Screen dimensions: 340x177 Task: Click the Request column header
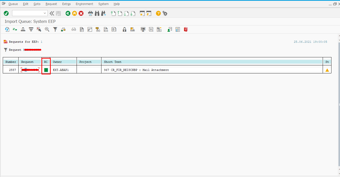coord(30,62)
